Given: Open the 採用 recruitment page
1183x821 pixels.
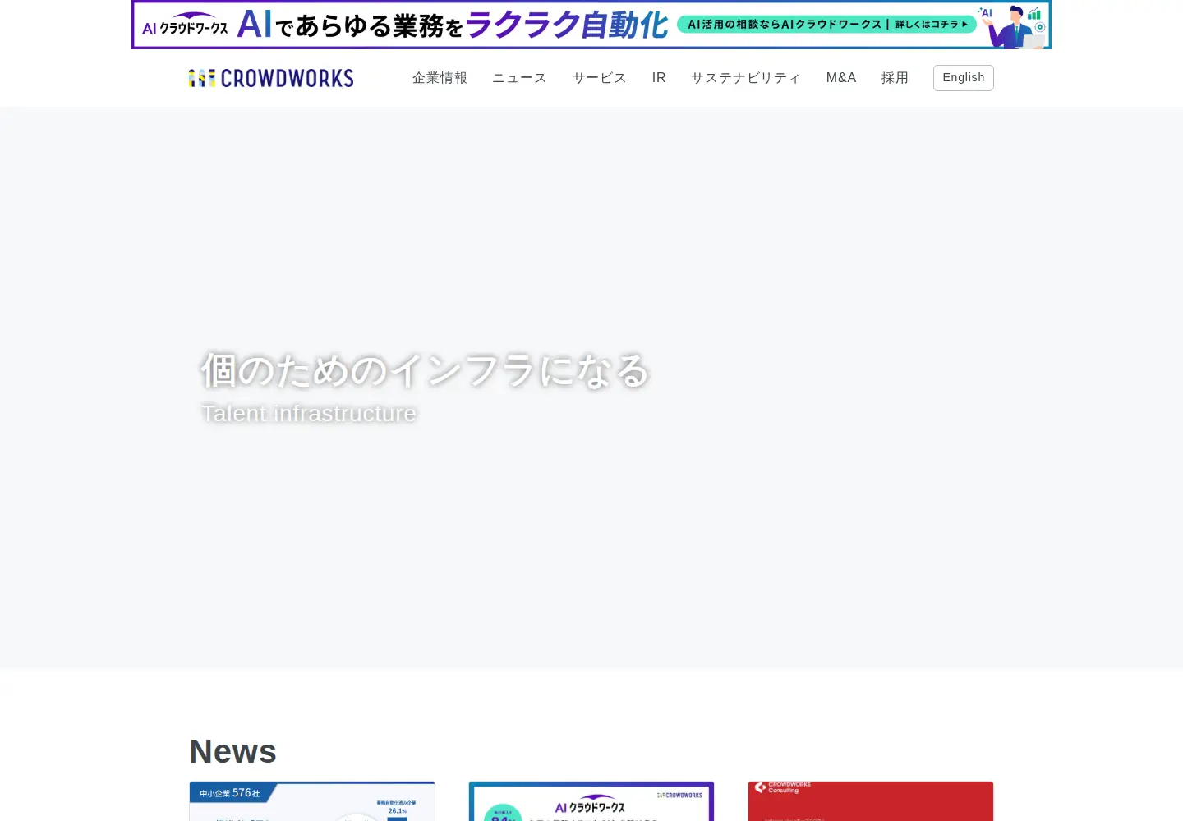Looking at the screenshot, I should pyautogui.click(x=895, y=78).
